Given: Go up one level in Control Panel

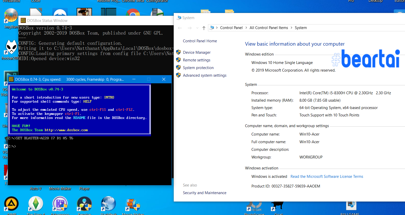Looking at the screenshot, I should click(204, 28).
